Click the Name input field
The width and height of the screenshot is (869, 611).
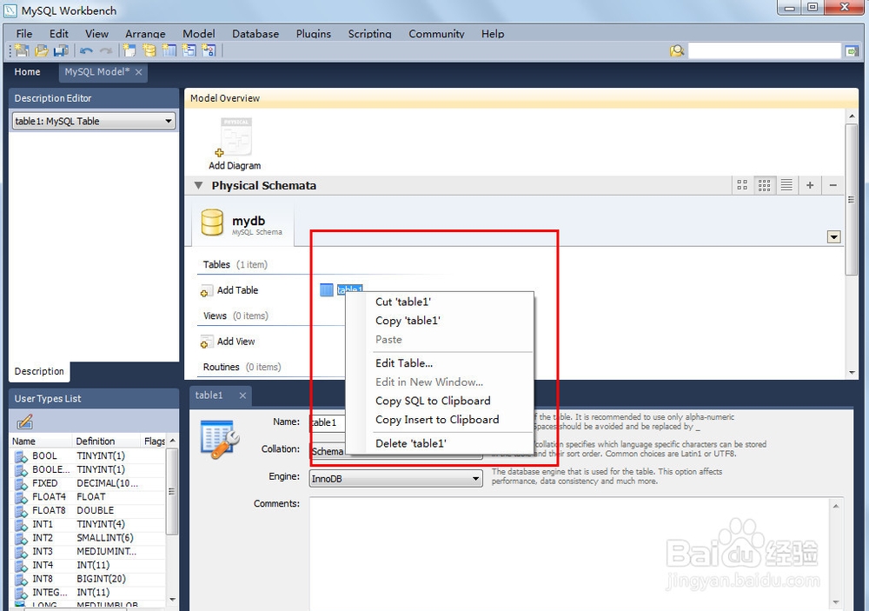pyautogui.click(x=328, y=422)
